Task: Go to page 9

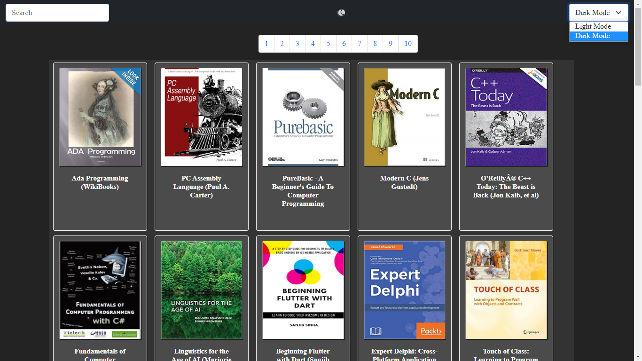Action: click(x=391, y=44)
